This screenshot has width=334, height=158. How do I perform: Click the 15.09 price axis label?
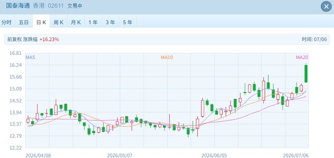[x=15, y=89]
